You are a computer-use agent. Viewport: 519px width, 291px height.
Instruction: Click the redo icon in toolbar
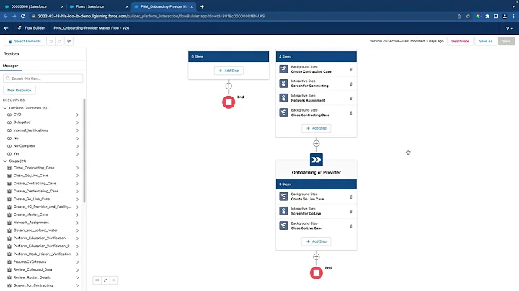[x=59, y=41]
